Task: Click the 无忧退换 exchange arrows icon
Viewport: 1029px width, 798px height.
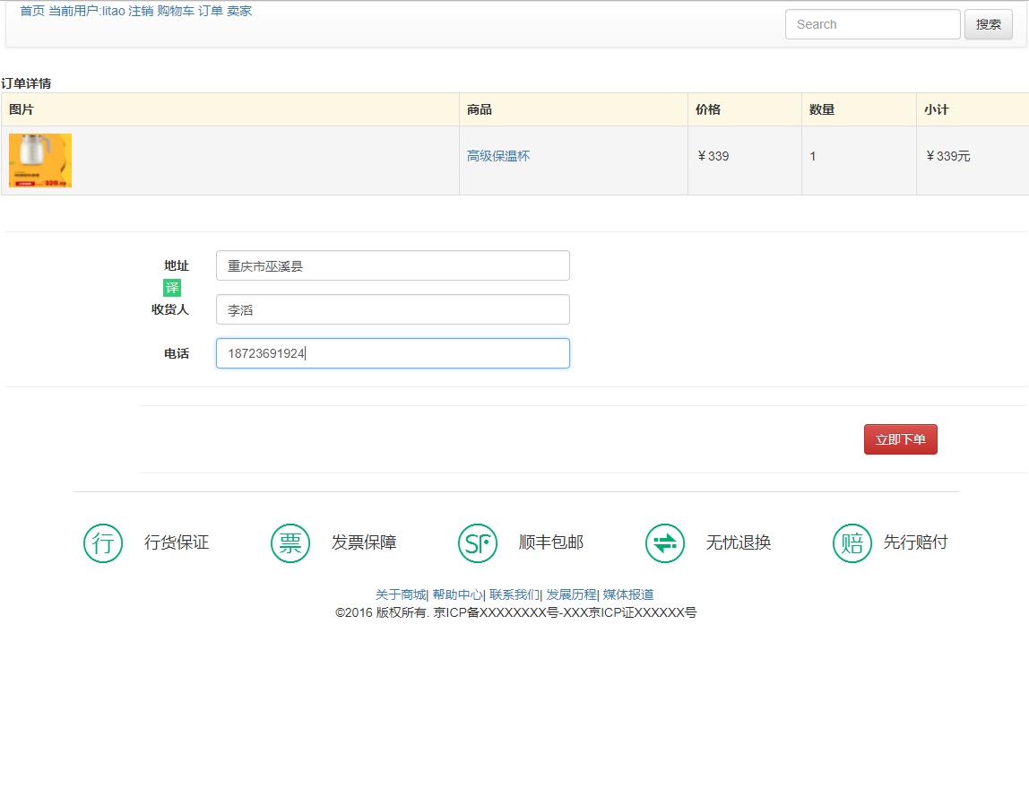Action: (665, 543)
